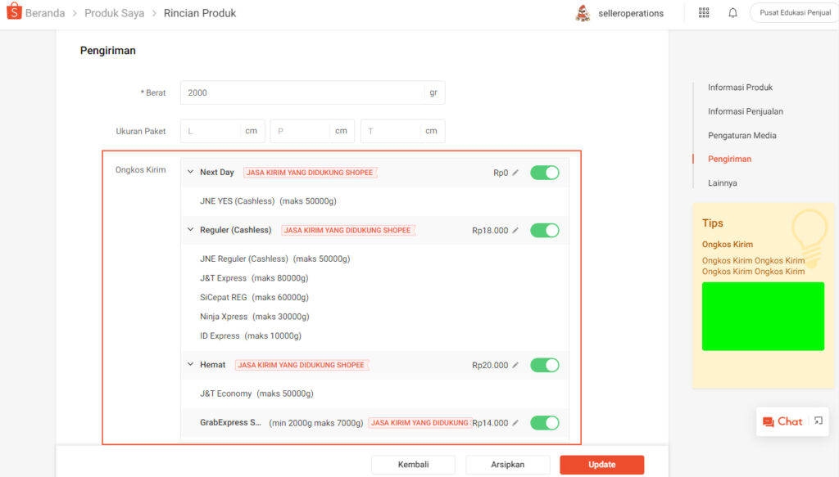The height and width of the screenshot is (477, 839).
Task: Collapse the Hemat section chevron
Action: click(x=190, y=364)
